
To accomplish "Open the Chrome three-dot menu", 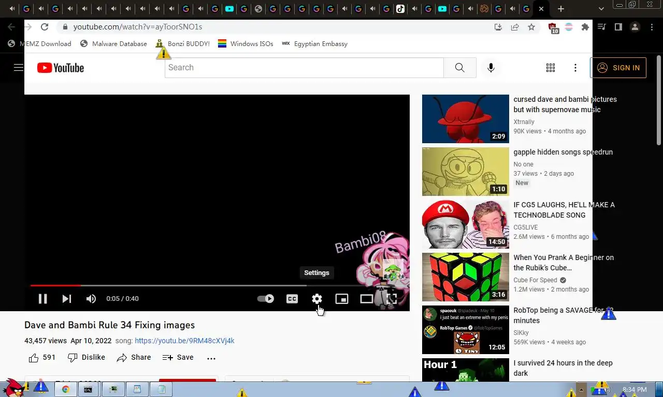I will (x=652, y=27).
